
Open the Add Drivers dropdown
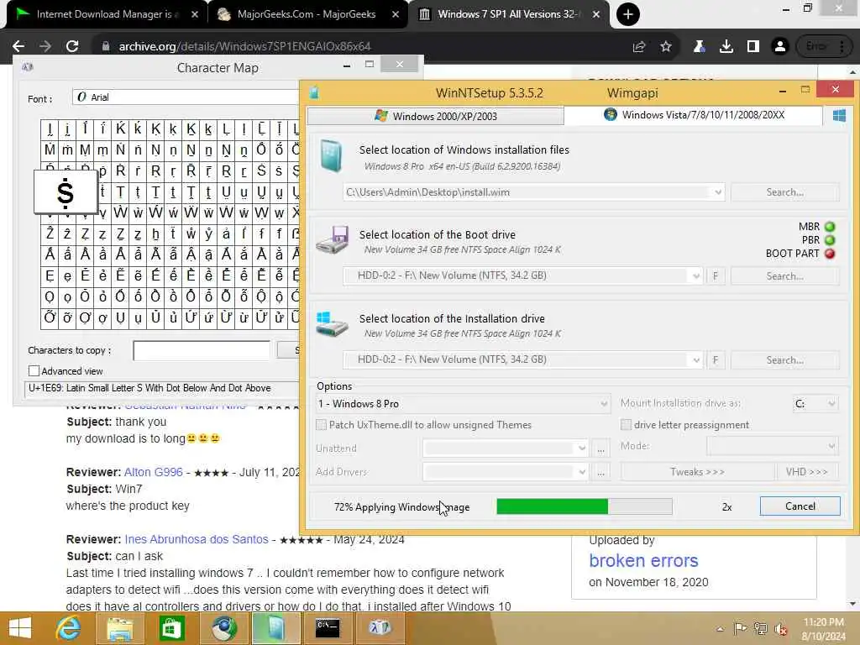[x=506, y=472]
